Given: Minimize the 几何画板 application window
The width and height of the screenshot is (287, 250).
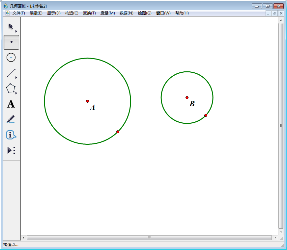Looking at the screenshot, I should tap(257, 6).
